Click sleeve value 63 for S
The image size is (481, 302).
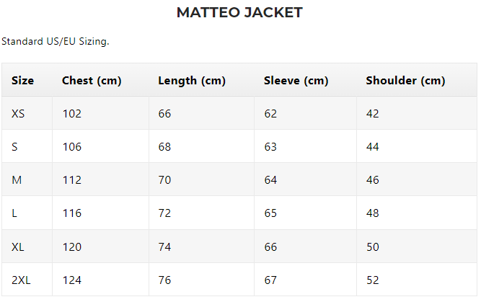point(270,147)
